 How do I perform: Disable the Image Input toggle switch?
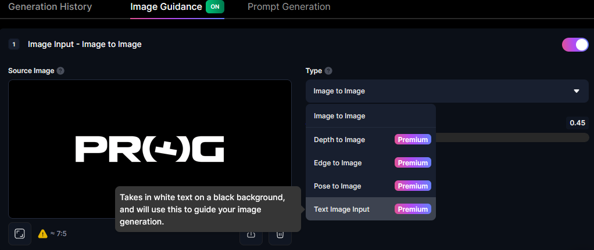(x=575, y=45)
